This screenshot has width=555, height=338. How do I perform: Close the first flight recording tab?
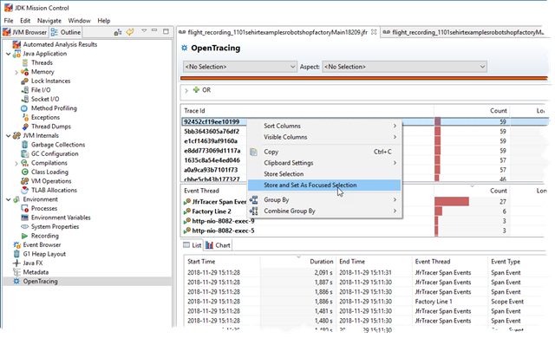point(374,32)
